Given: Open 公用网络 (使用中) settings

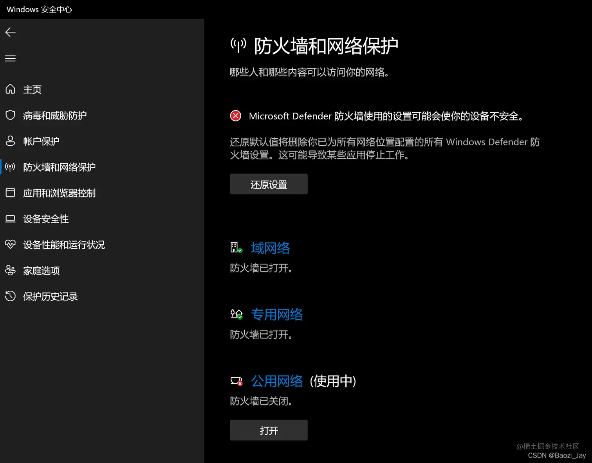Looking at the screenshot, I should coord(277,381).
